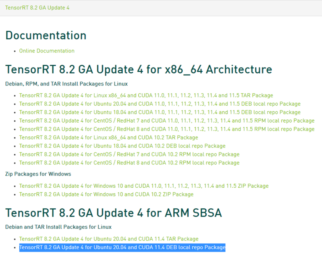Open the Online Documentation link
The image size is (322, 254).
[47, 51]
